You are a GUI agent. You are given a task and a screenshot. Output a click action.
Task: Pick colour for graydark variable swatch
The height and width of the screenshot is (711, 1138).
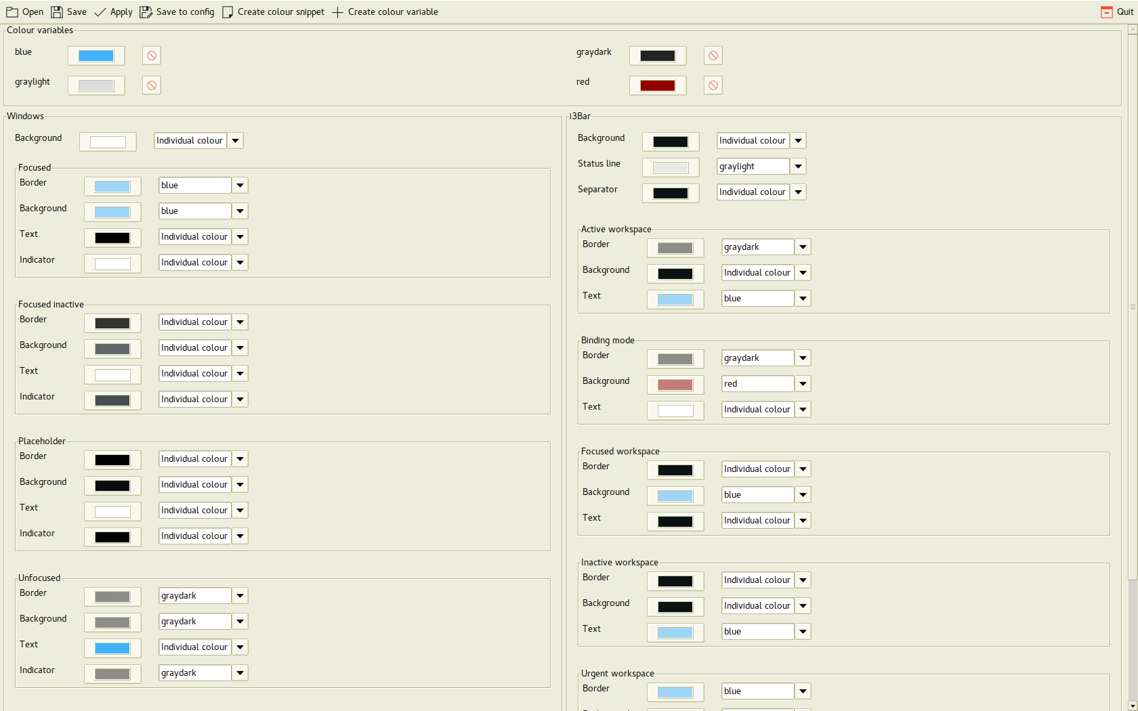(658, 56)
